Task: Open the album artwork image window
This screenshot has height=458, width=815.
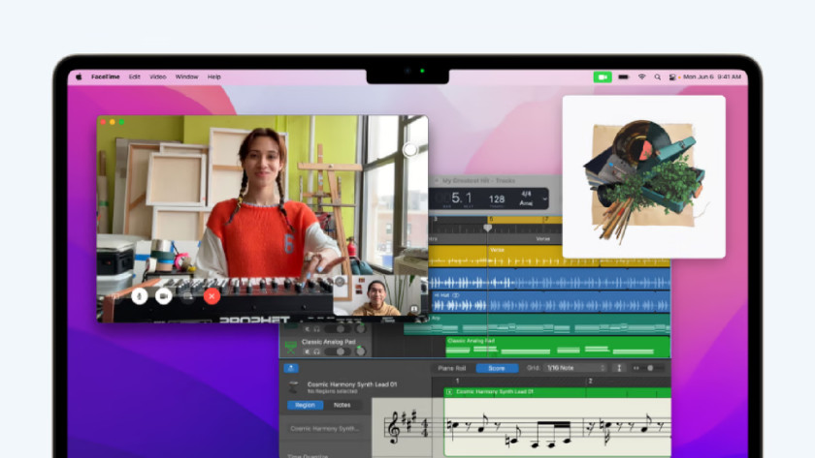Action: point(644,176)
